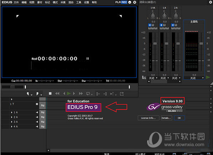The height and width of the screenshot is (155, 213).
Task: Expand track 4 A disclosure triangle
Action: tap(12, 127)
